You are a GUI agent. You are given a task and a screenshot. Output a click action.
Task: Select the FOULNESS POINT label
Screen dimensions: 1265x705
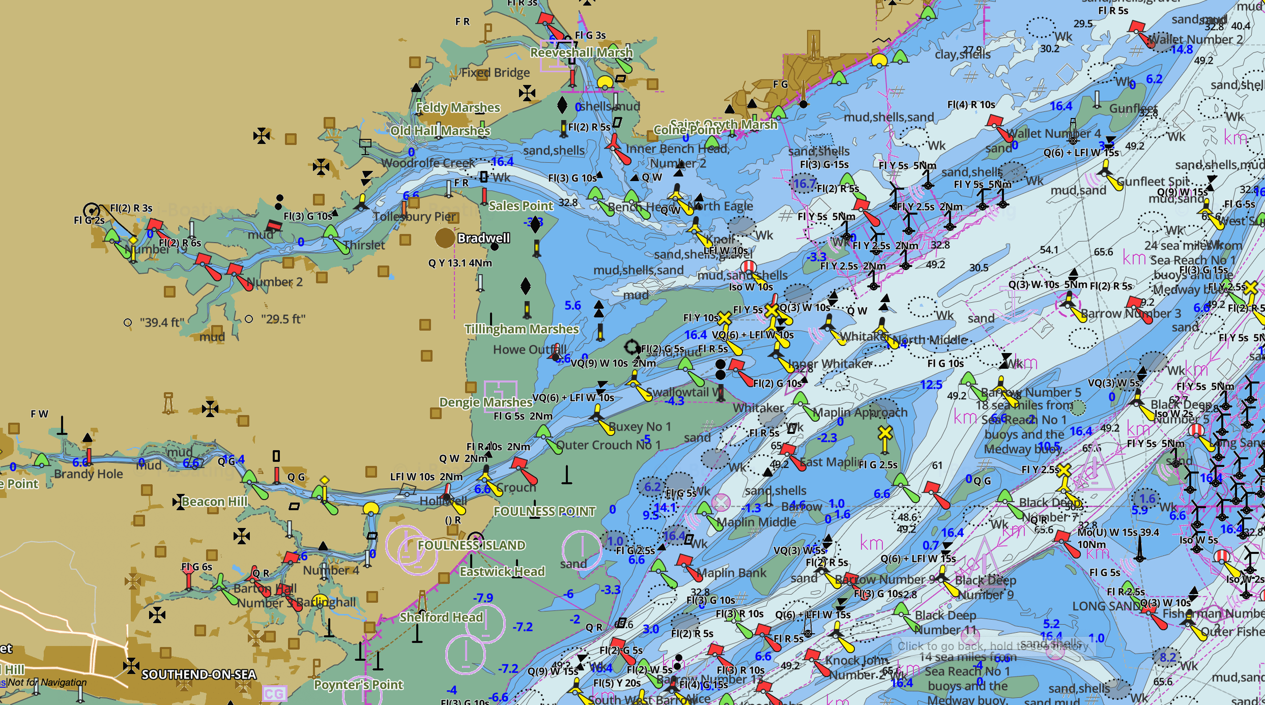544,511
